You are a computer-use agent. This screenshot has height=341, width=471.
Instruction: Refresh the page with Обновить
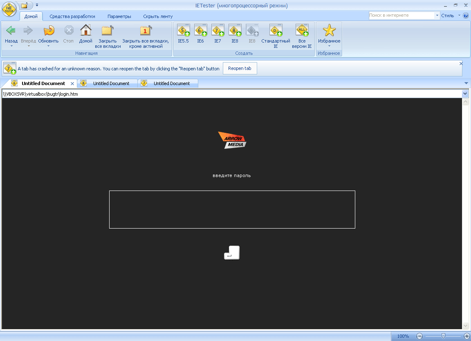pos(48,30)
